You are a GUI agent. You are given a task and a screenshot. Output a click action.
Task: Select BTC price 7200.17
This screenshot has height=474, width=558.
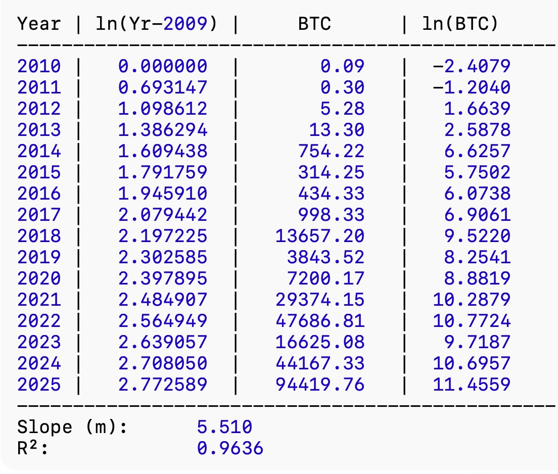click(325, 278)
